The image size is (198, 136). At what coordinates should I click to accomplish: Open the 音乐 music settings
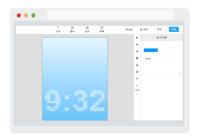129,30
